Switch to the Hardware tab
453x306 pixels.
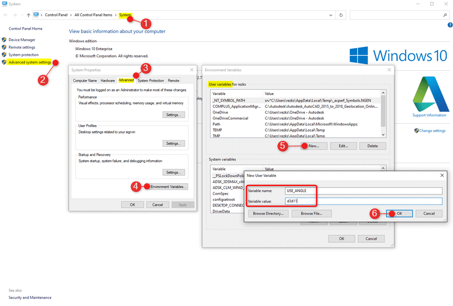pyautogui.click(x=107, y=81)
